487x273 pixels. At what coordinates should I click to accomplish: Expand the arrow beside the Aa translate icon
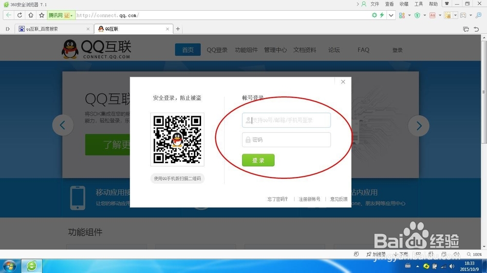(440, 15)
